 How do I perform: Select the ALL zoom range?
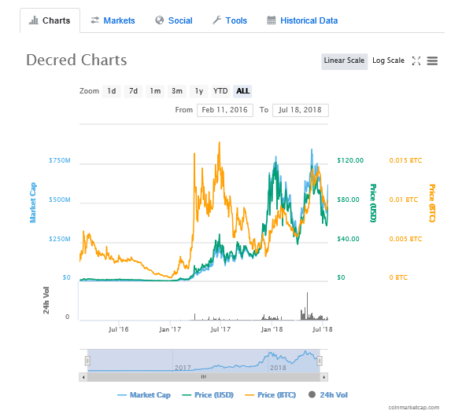point(242,91)
